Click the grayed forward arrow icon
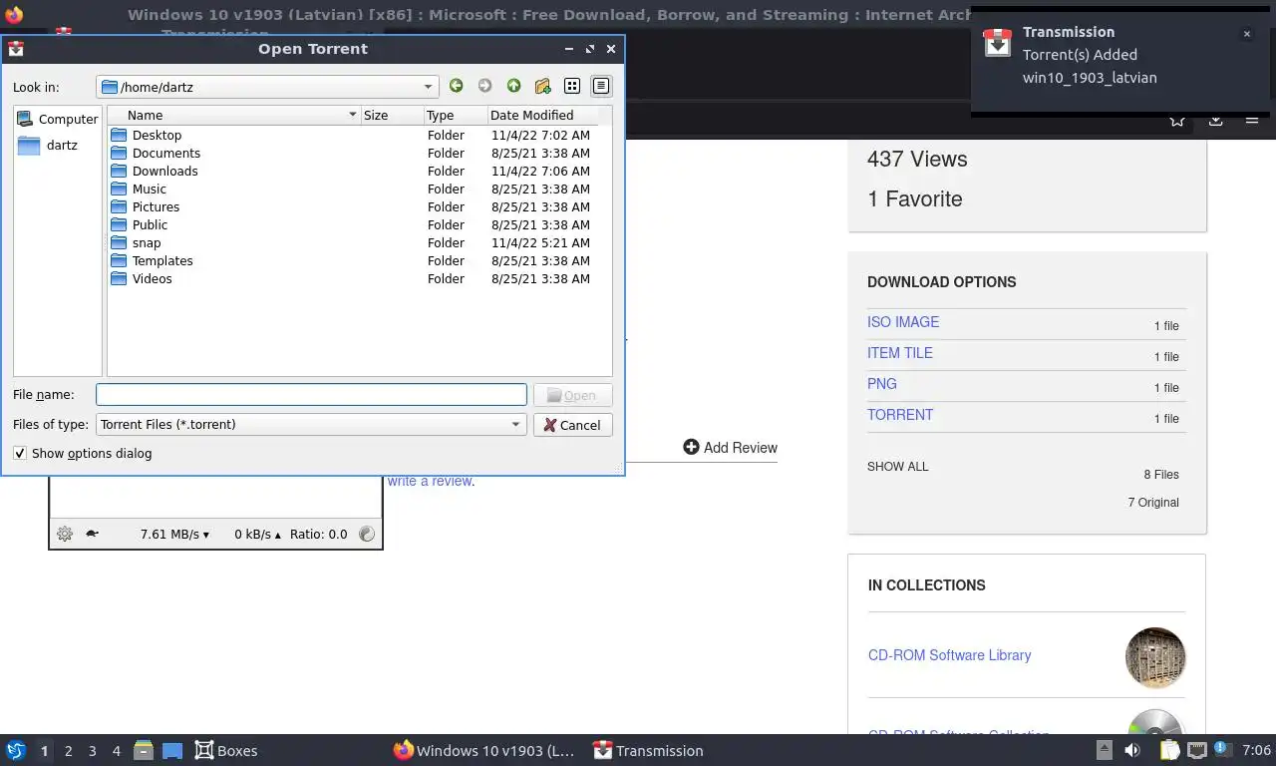The height and width of the screenshot is (766, 1276). coord(484,86)
